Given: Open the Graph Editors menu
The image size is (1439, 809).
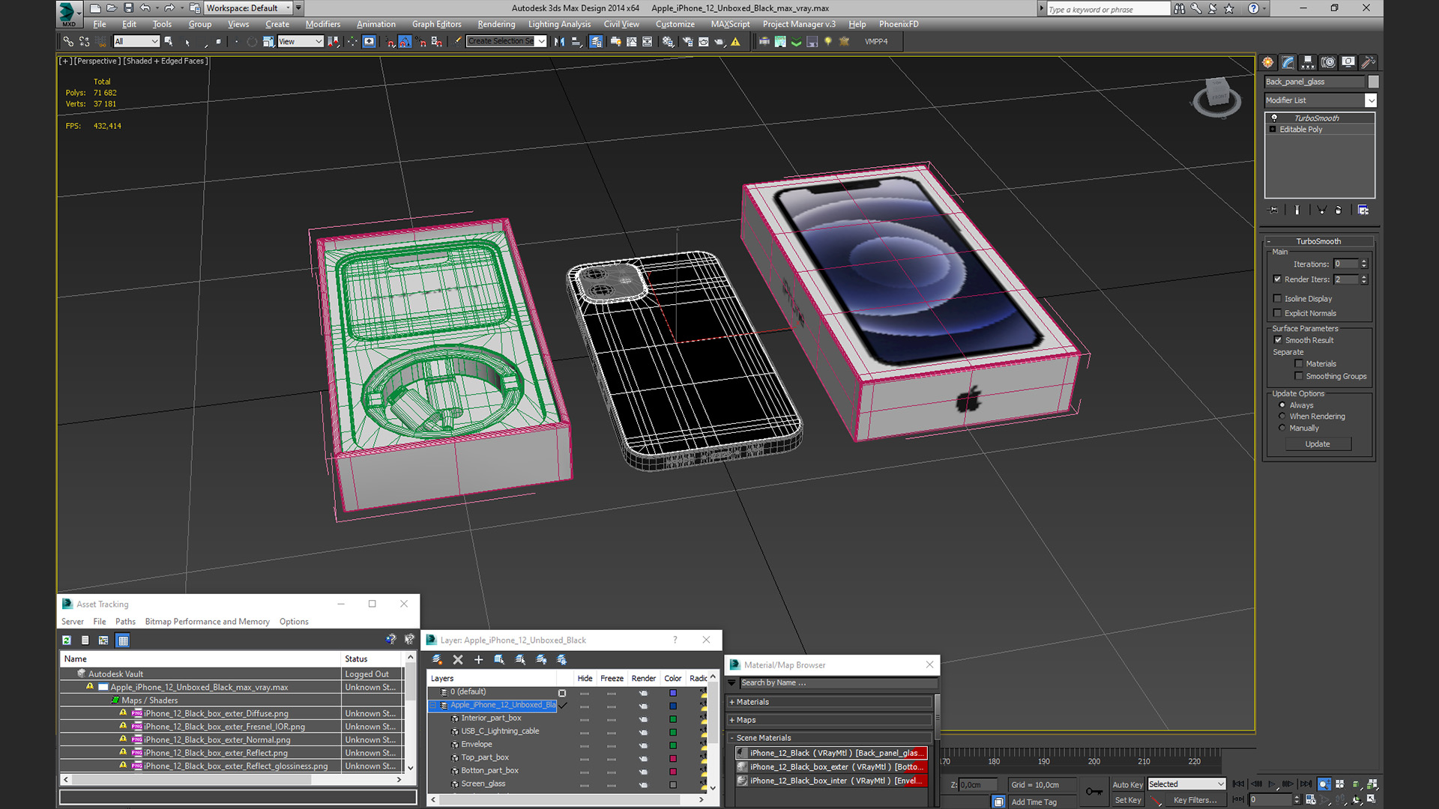Looking at the screenshot, I should [x=436, y=24].
